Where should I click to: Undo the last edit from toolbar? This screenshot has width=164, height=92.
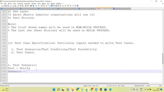[26, 6]
